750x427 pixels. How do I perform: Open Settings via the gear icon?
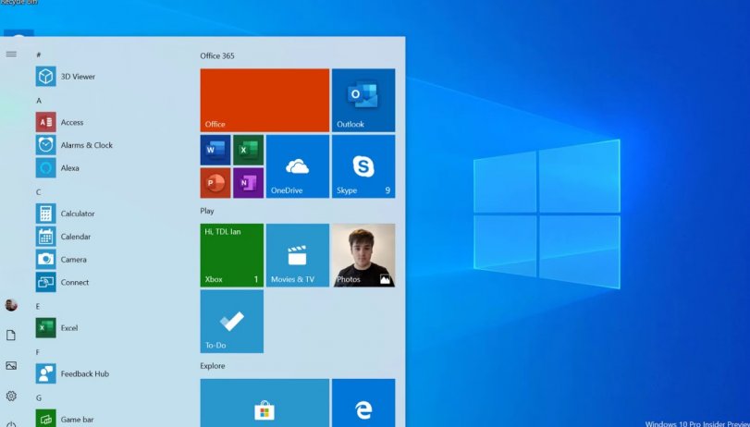pos(11,396)
